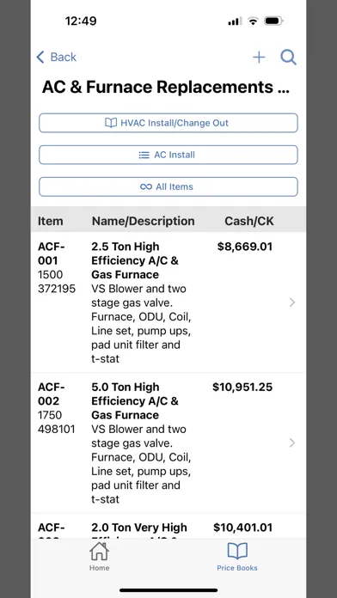Viewport: 337px width, 598px height.
Task: Click the All Items button
Action: [168, 187]
